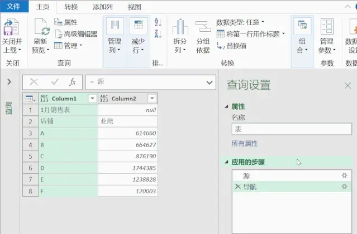Click the cell 1744385
This screenshot has width=357, height=234.
tap(128, 168)
